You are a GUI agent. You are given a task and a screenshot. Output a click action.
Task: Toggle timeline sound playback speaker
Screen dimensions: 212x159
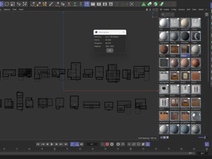[82, 144]
